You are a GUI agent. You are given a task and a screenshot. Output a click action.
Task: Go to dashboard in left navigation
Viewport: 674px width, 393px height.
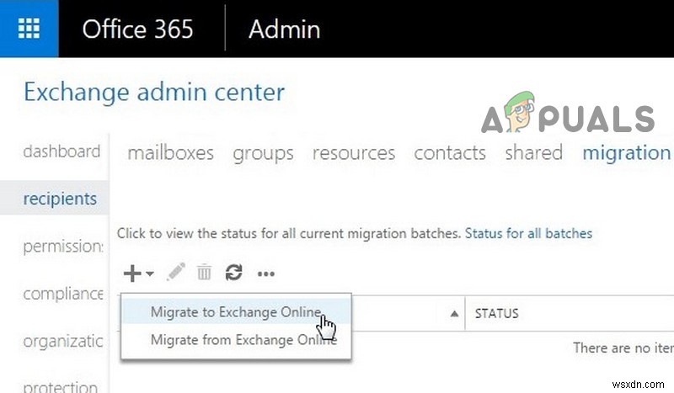(x=62, y=151)
